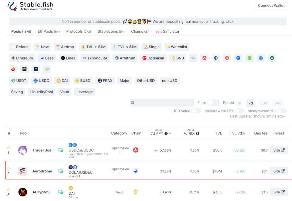This screenshot has height=201, width=292.
Task: Click the Aerodrome pool logo
Action: pos(23,171)
